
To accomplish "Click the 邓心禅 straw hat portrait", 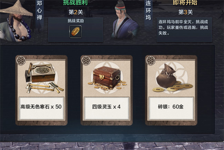I will (16, 21).
